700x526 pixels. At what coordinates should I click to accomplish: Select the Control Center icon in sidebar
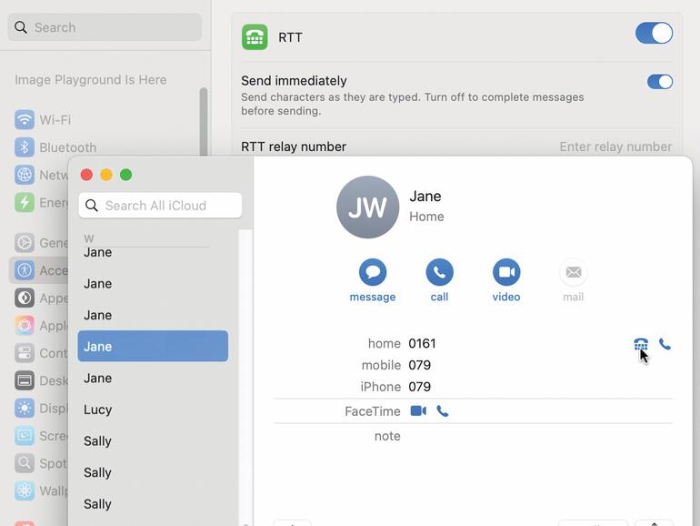tap(25, 353)
